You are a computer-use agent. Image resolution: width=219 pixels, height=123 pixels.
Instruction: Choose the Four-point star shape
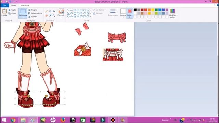(x=72, y=16)
